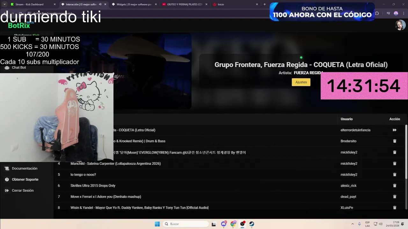Viewport: 408px width, 229px height.
Task: Switch to the Widgets browser tab
Action: pyautogui.click(x=134, y=4)
